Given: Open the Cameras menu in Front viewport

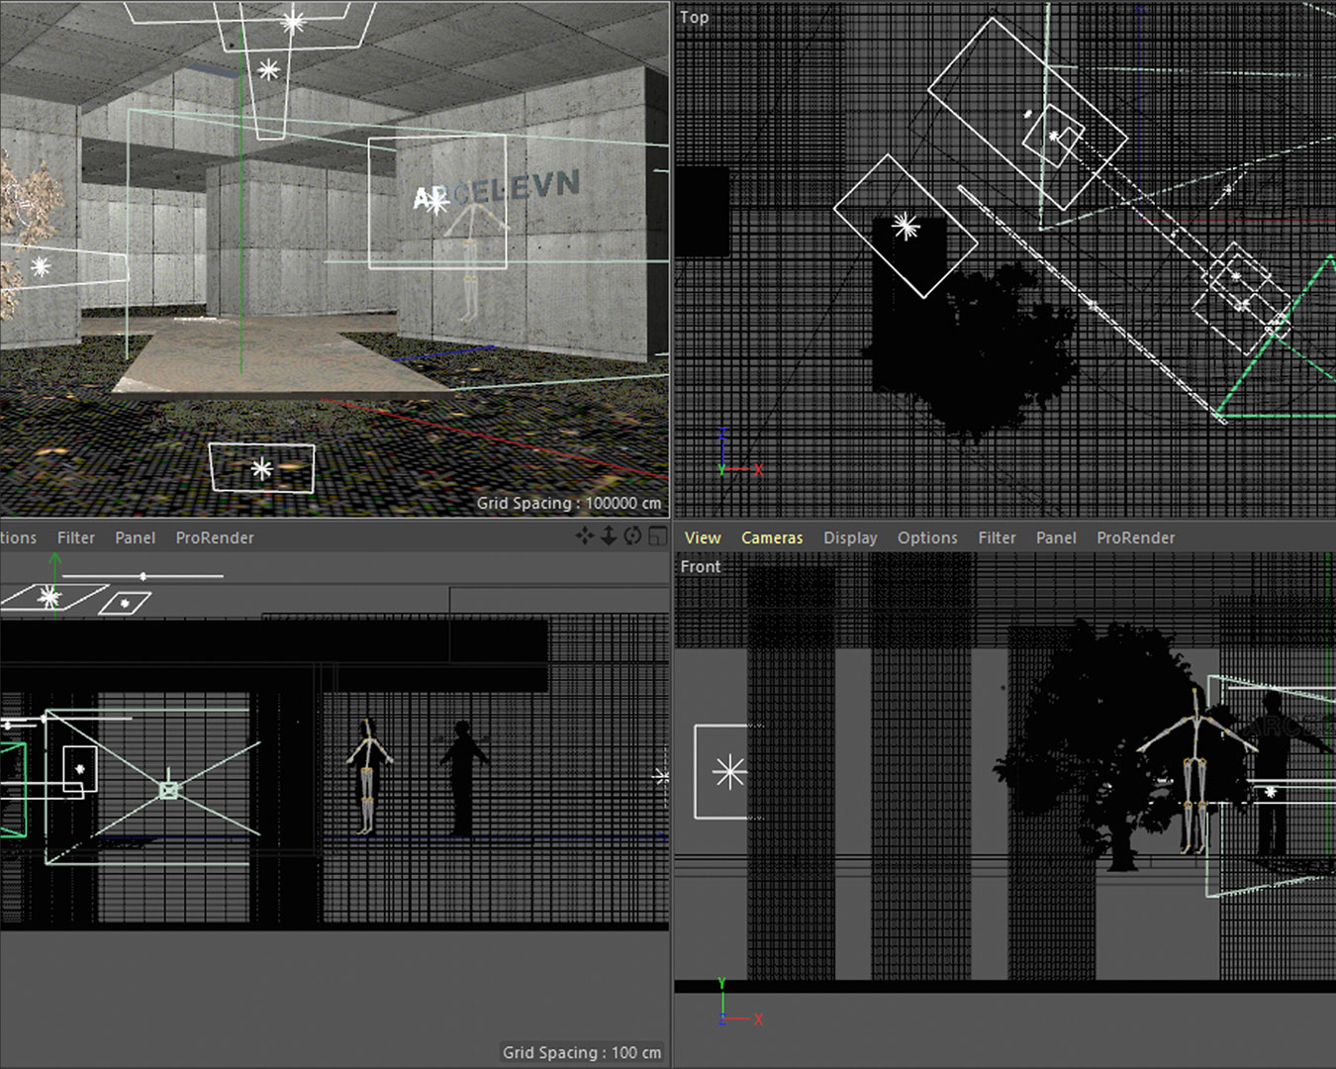Looking at the screenshot, I should pos(772,537).
